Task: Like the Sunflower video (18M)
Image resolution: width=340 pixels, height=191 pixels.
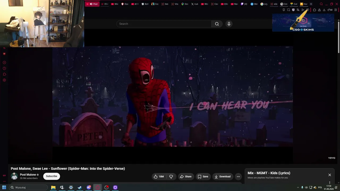Action: click(159, 177)
